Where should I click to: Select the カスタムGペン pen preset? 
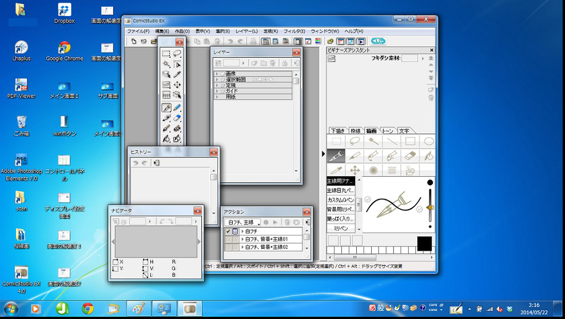pos(341,200)
